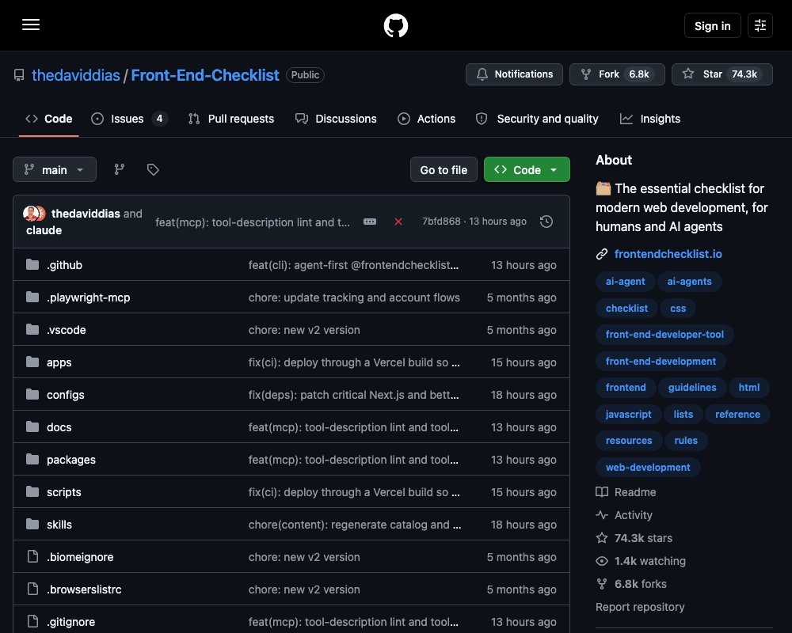Open Front-End-Checklist repository link
This screenshot has width=792, height=633.
click(x=205, y=75)
